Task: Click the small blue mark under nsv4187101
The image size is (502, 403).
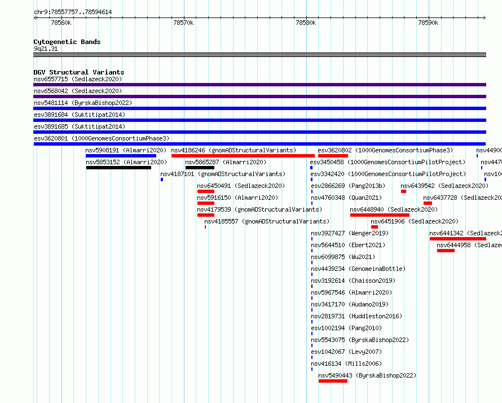Action: [162, 179]
